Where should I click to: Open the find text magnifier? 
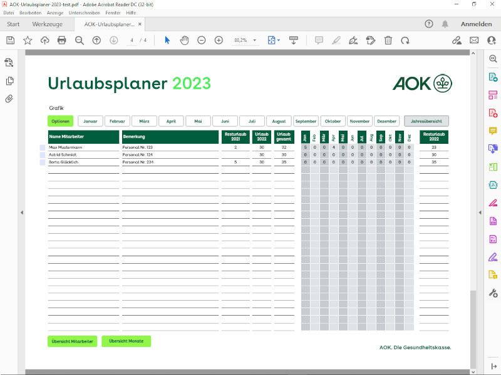coord(80,40)
